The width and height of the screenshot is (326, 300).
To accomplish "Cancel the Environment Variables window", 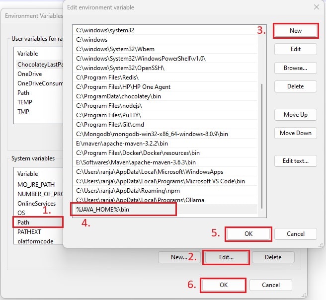I will click(x=271, y=285).
